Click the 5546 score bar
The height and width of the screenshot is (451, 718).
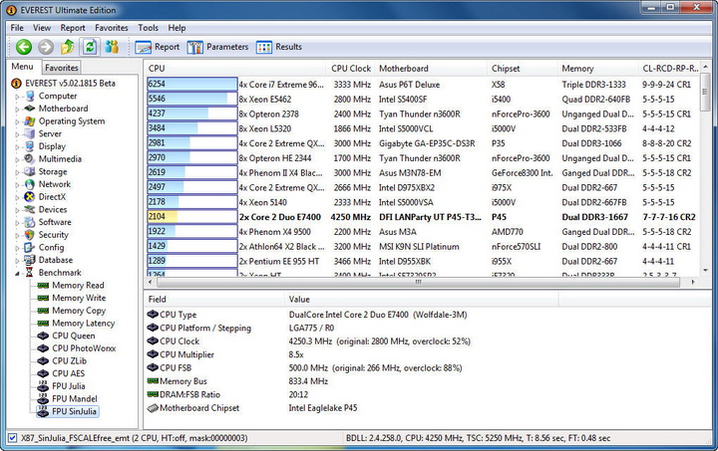click(192, 99)
